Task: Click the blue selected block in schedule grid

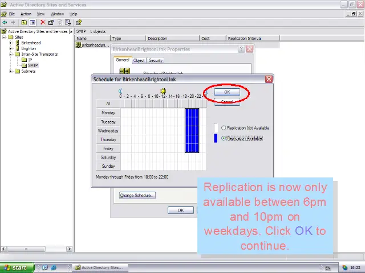Action: (192, 130)
